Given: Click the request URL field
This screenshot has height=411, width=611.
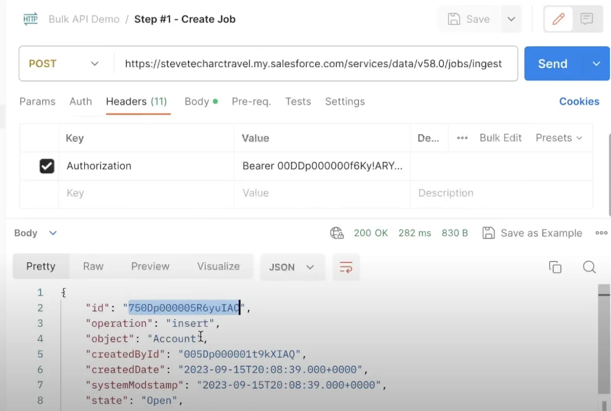Looking at the screenshot, I should (315, 63).
